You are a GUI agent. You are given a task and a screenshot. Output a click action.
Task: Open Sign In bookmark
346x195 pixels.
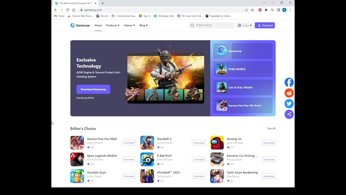pyautogui.click(x=145, y=16)
